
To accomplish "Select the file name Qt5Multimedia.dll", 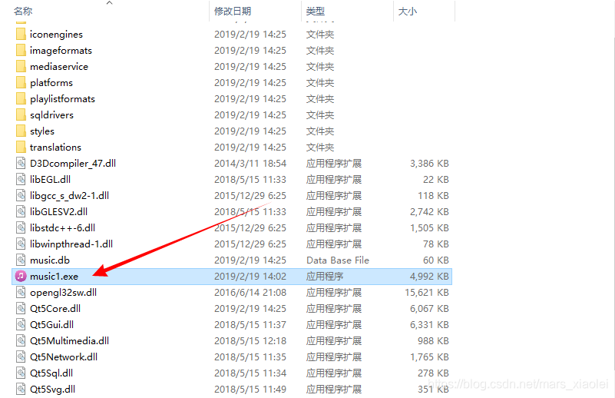I will [x=69, y=340].
